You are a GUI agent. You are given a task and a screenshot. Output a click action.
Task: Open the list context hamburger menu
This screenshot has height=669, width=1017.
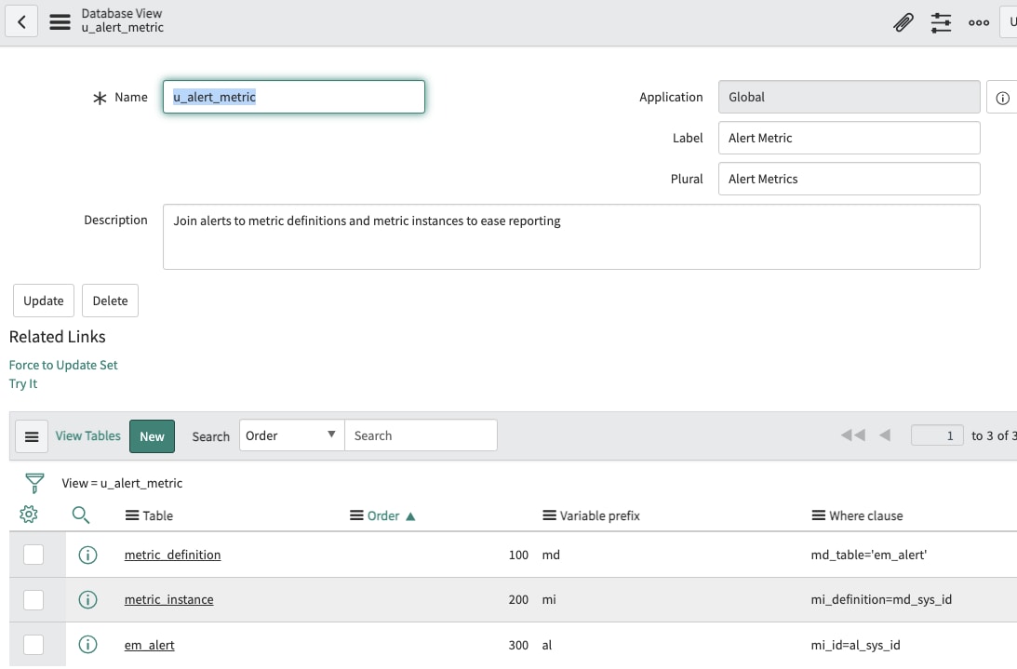(31, 435)
